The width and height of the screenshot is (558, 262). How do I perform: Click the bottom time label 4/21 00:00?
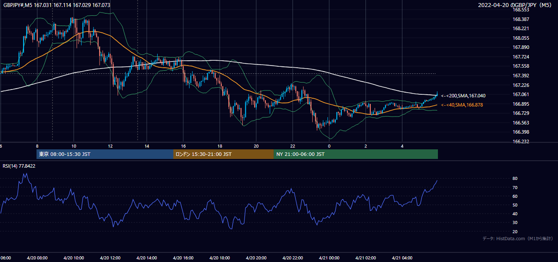coord(329,258)
